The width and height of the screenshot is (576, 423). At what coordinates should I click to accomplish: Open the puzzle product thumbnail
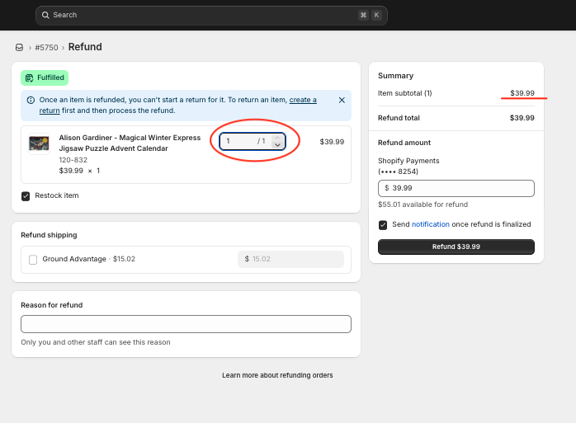[x=39, y=143]
